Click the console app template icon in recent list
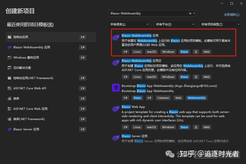This screenshot has height=164, width=246. pos(10,37)
